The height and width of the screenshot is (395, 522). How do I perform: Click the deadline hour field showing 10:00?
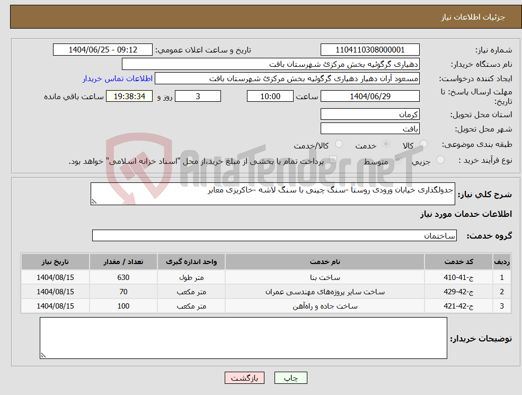[270, 96]
